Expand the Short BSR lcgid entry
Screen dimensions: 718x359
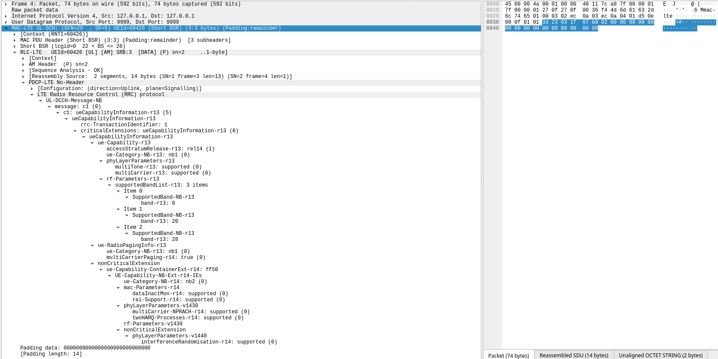tap(15, 47)
